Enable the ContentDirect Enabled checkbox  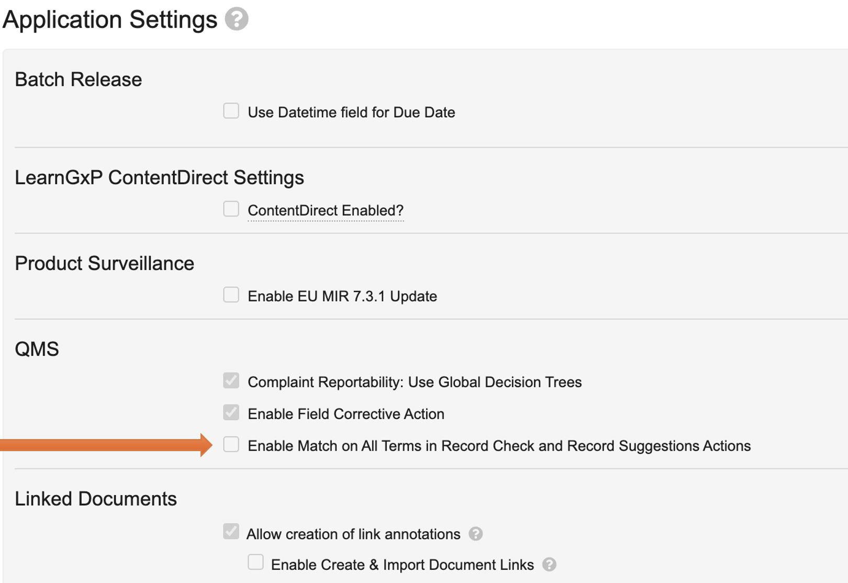click(x=231, y=209)
